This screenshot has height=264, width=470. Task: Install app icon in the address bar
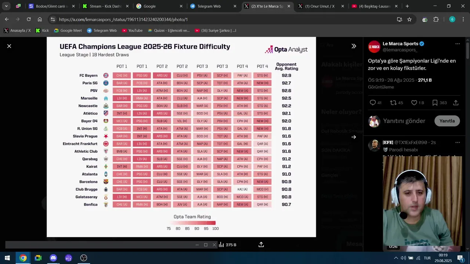(399, 19)
